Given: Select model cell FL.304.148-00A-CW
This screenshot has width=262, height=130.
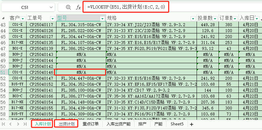Looking at the screenshot, I should [81, 102].
